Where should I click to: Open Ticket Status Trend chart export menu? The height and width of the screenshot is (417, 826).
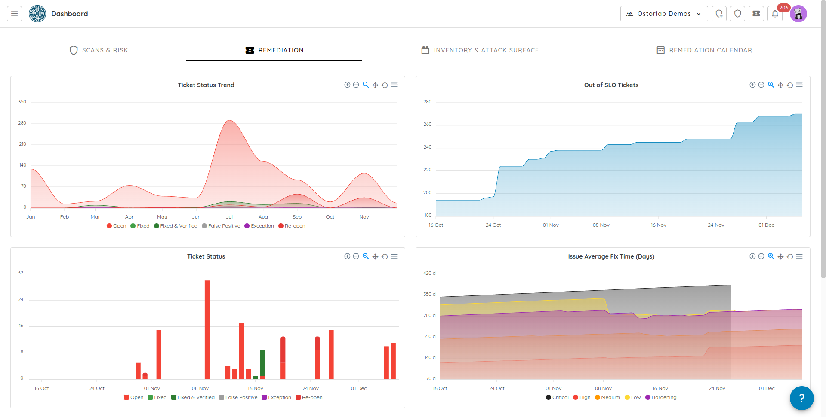coord(394,85)
